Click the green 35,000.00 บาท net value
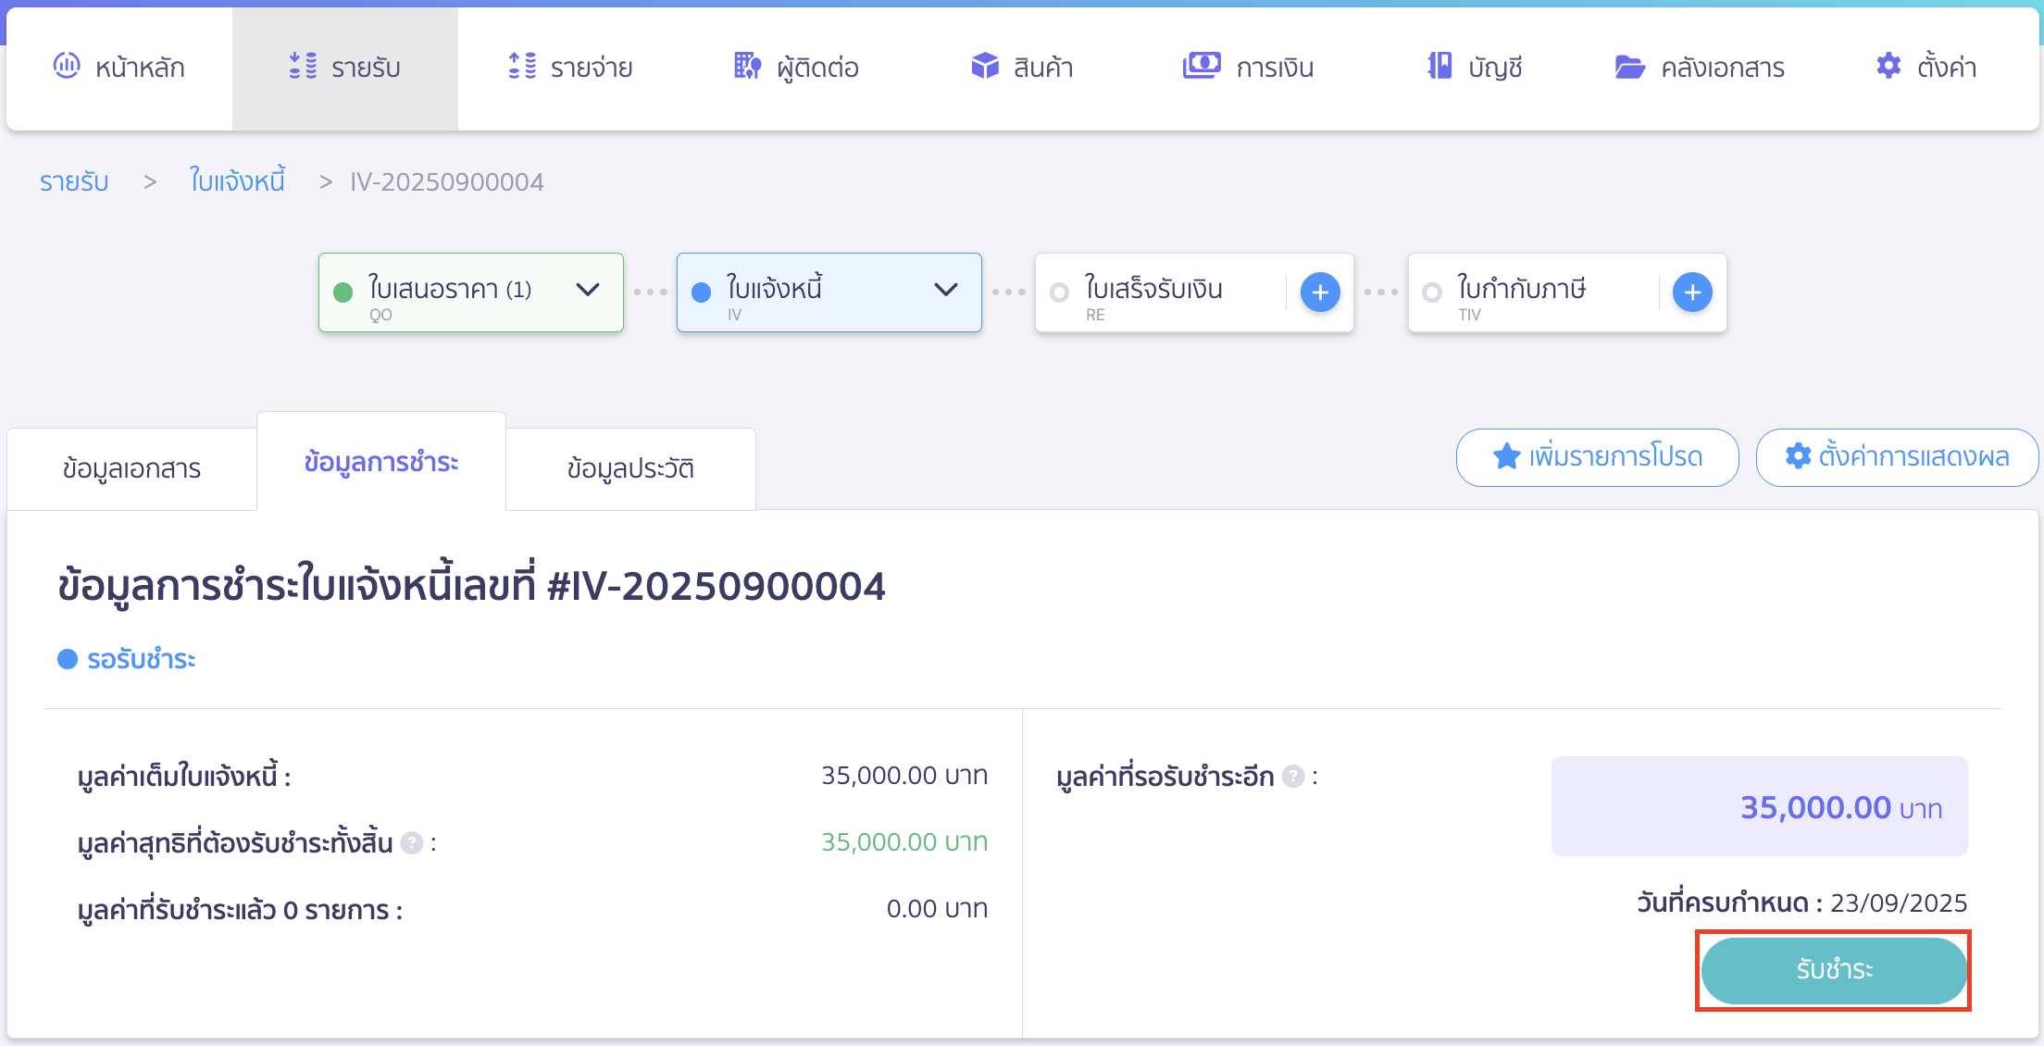The width and height of the screenshot is (2044, 1046). click(x=904, y=841)
